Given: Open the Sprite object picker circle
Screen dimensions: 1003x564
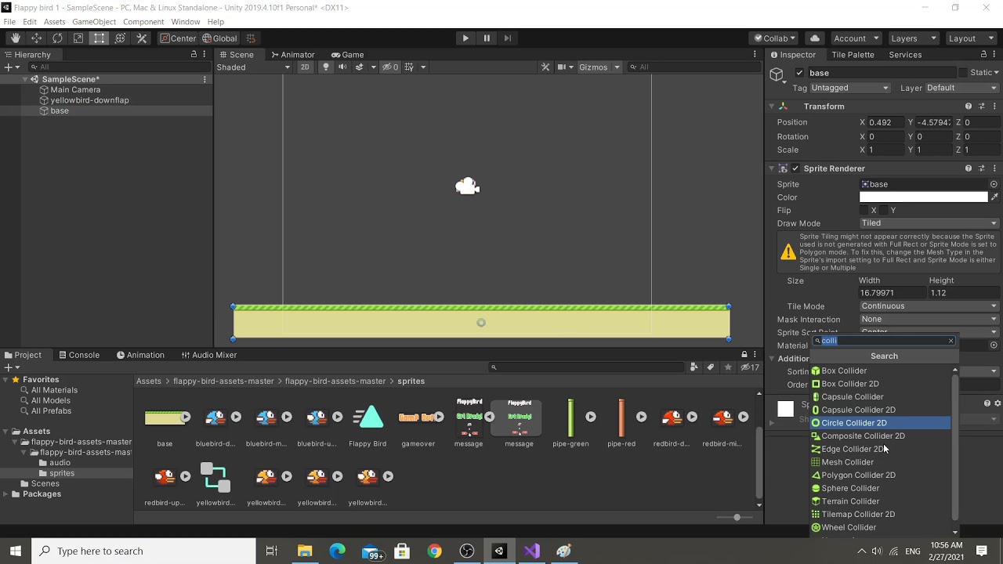Looking at the screenshot, I should [994, 184].
